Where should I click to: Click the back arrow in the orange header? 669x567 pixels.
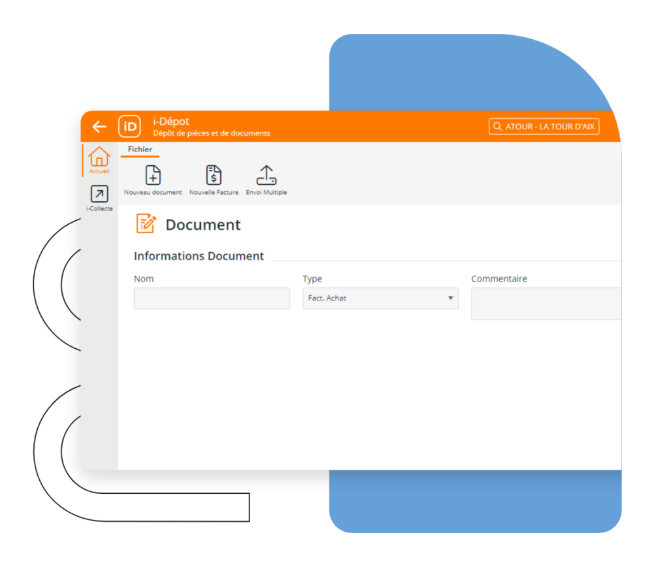point(99,127)
